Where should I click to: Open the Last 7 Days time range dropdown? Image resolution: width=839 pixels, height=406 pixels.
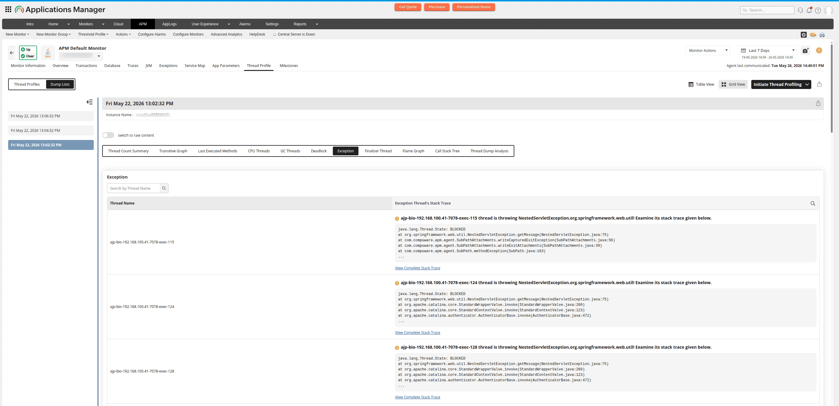767,50
